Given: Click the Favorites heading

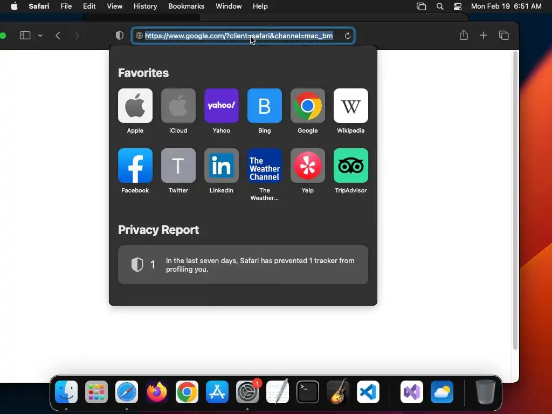Looking at the screenshot, I should tap(143, 73).
